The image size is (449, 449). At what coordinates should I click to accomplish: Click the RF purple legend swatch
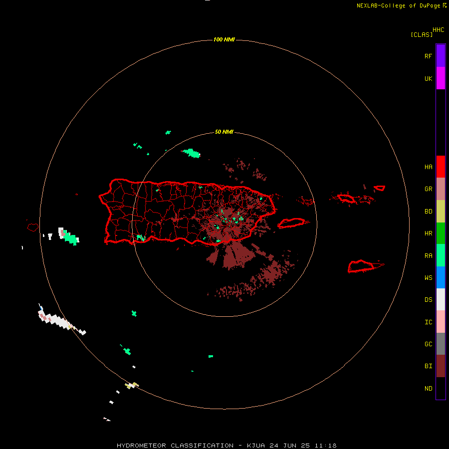(x=441, y=56)
